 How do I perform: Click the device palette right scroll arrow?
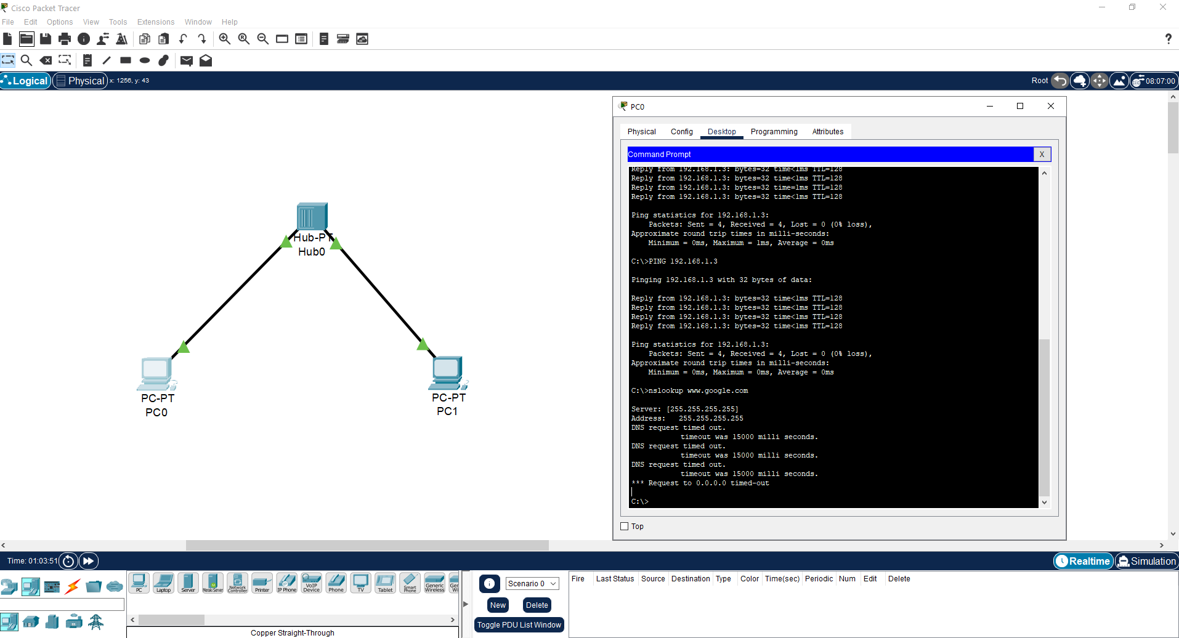tap(453, 620)
